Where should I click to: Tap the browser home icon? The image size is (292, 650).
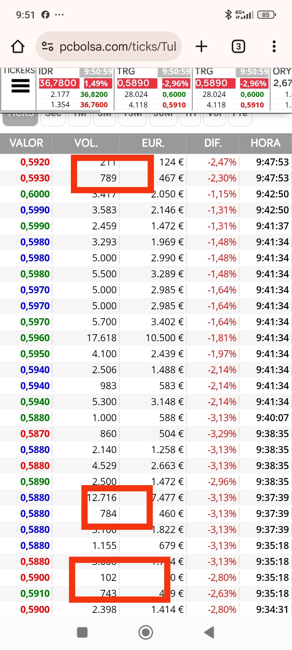tap(18, 46)
